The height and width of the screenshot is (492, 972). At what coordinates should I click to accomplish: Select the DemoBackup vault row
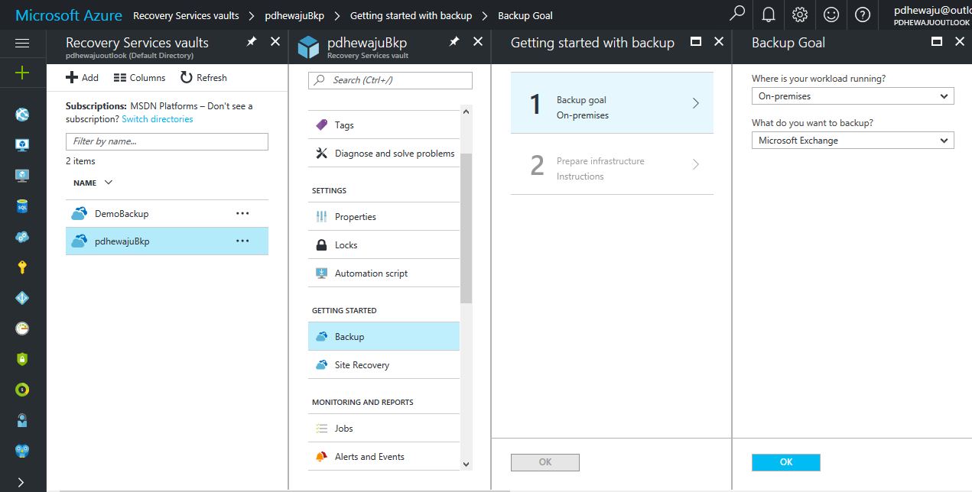[167, 214]
